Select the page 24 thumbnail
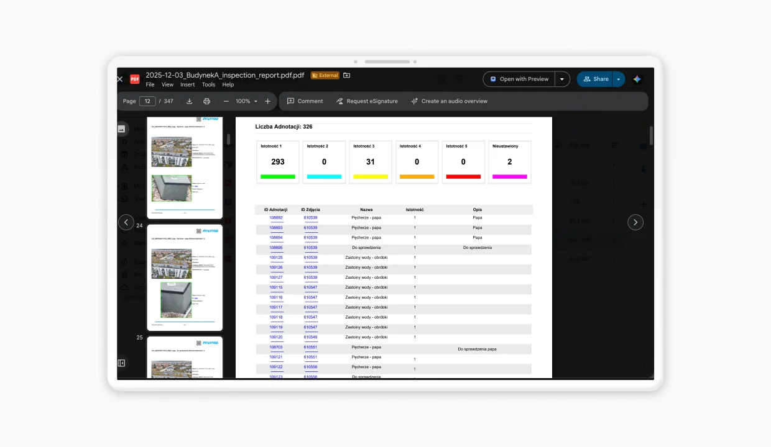The width and height of the screenshot is (771, 447). click(185, 278)
